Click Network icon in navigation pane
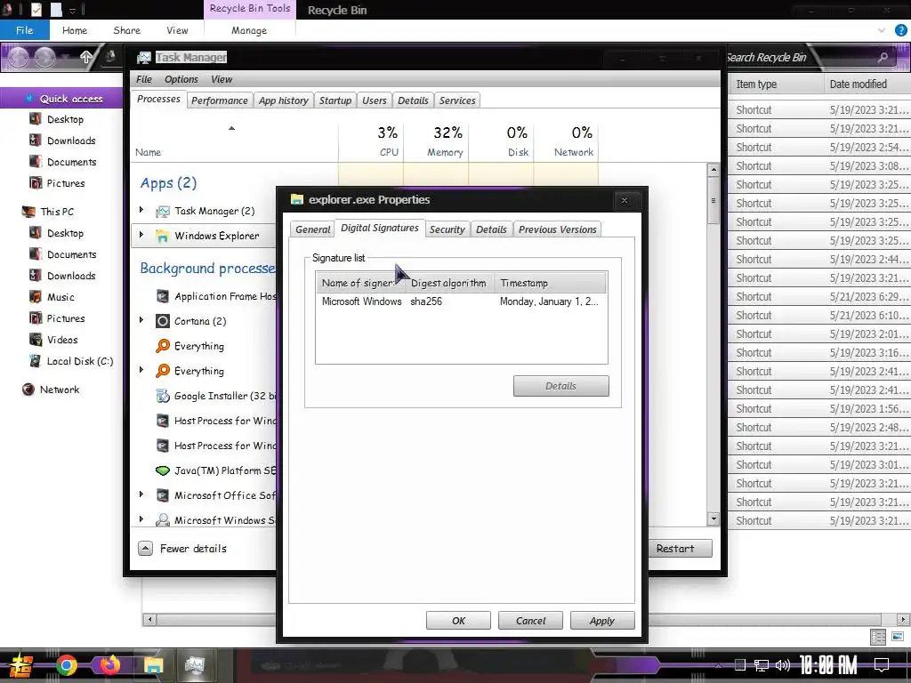Viewport: 911px width, 683px height. tap(28, 390)
